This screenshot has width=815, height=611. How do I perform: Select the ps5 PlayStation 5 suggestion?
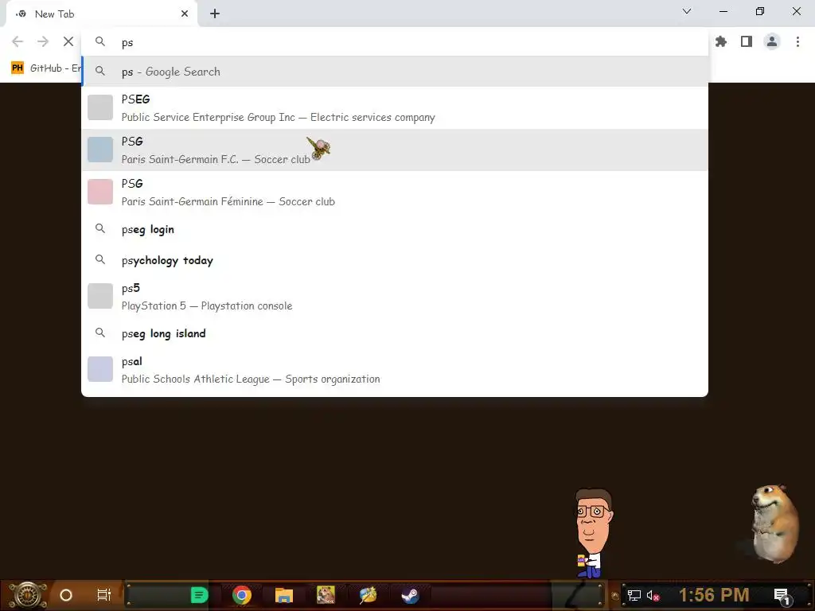(395, 296)
